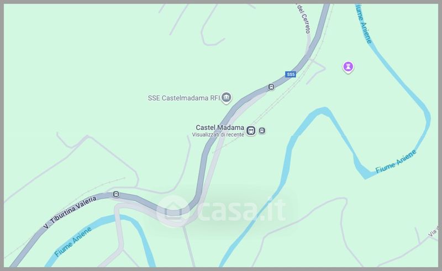
Task: Click the bus stop icon near the SS5 shield
Action: (271, 87)
